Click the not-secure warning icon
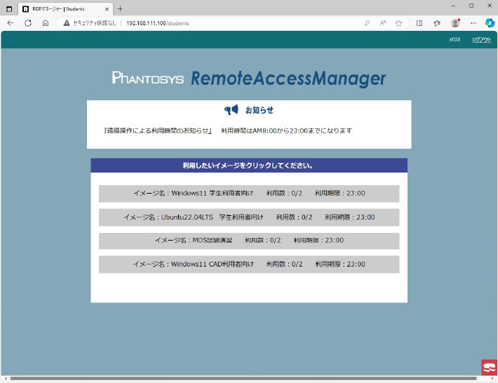The width and height of the screenshot is (498, 383). pos(67,23)
